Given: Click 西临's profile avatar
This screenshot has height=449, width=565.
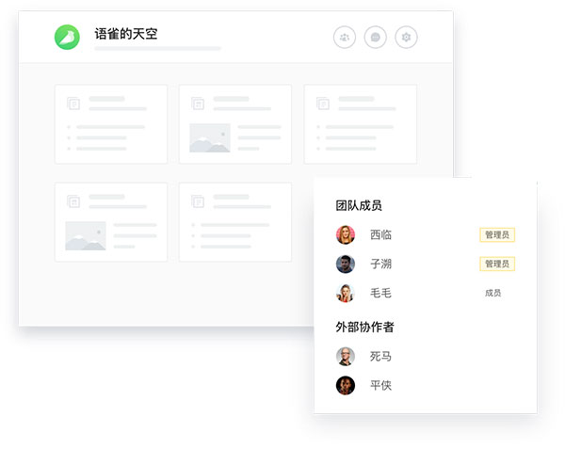Looking at the screenshot, I should [x=346, y=234].
